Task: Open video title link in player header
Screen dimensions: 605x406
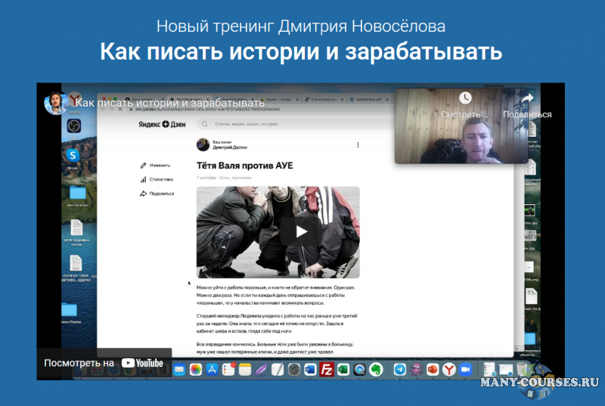Action: click(x=170, y=102)
